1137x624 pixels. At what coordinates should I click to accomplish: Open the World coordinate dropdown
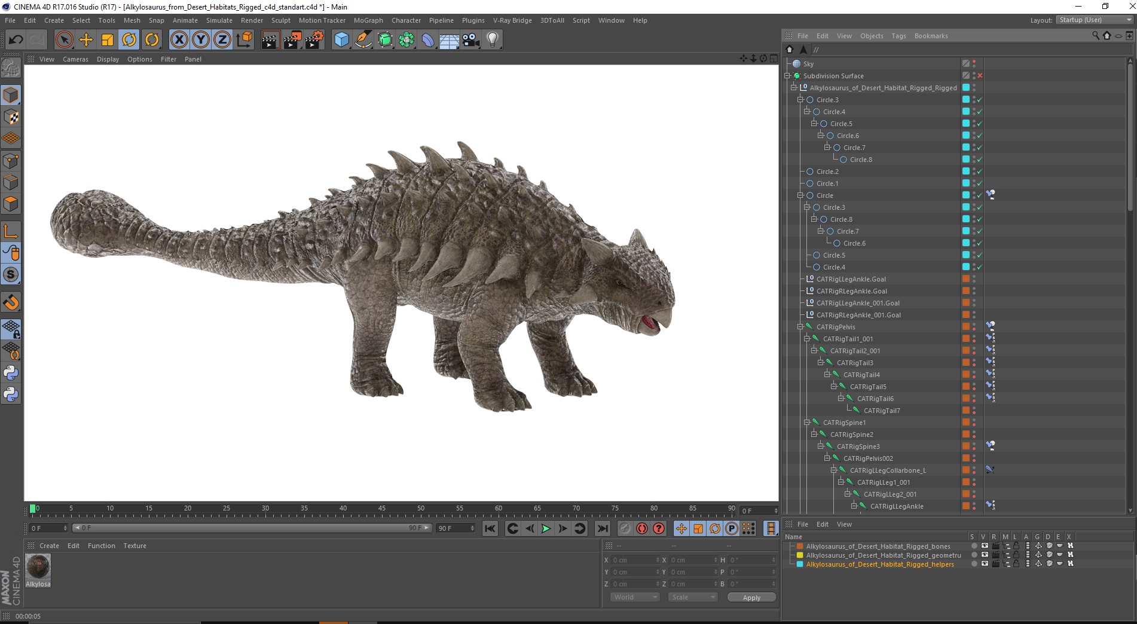pyautogui.click(x=635, y=597)
